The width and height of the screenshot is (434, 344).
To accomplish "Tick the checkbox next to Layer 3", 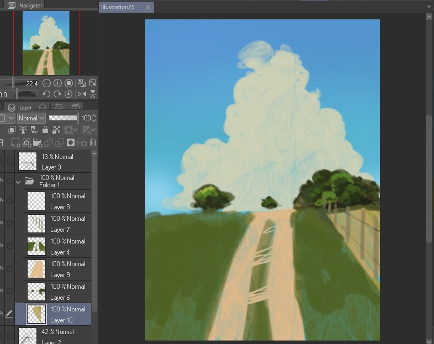I will click(10, 162).
